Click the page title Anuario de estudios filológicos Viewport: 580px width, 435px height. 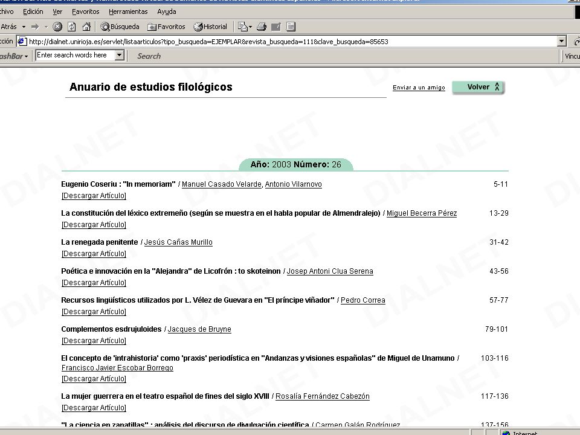[x=151, y=87]
